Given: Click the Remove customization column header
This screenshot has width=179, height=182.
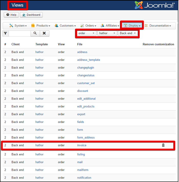Looking at the screenshot, I should [158, 44].
